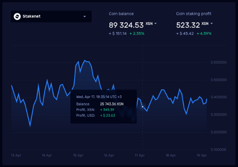Click the Coin balance label
This screenshot has width=238, height=167.
tap(121, 14)
